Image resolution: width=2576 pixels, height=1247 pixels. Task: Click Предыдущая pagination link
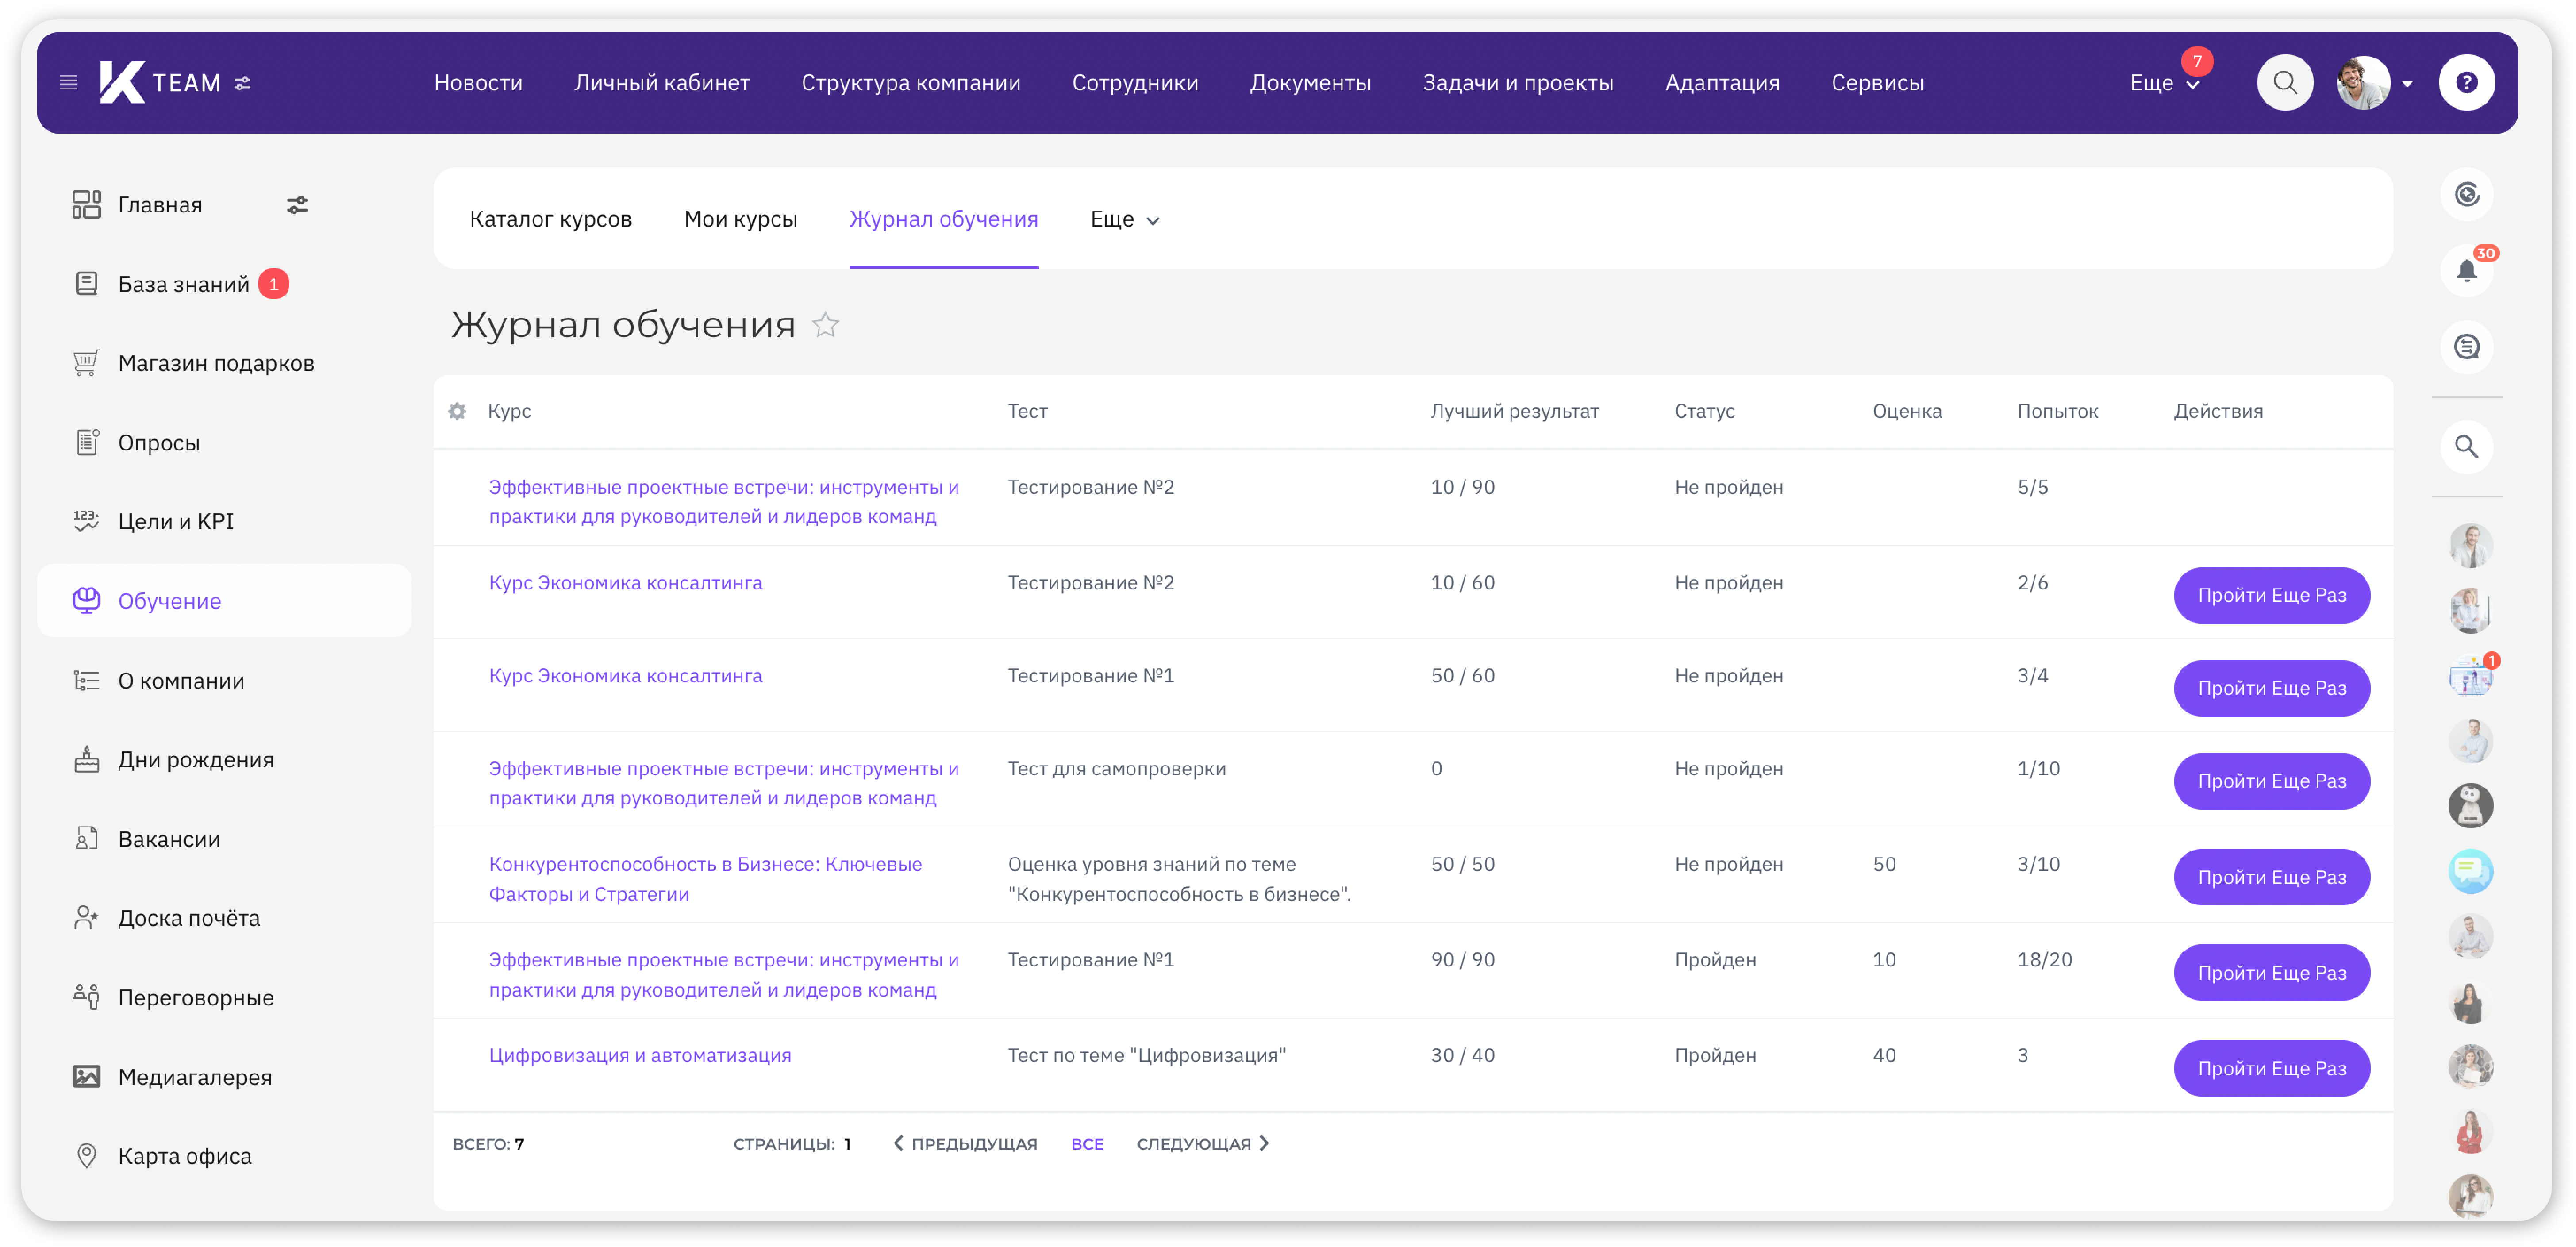point(965,1144)
